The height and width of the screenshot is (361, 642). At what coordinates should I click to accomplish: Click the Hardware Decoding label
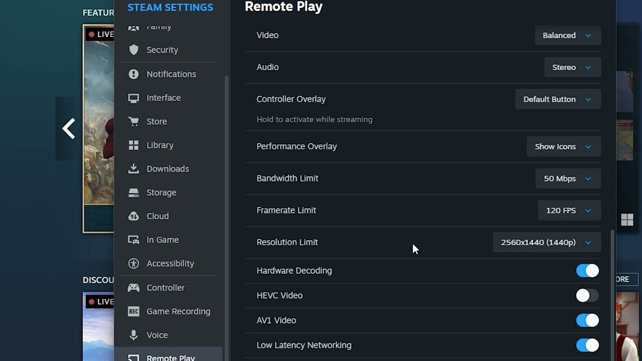(294, 271)
